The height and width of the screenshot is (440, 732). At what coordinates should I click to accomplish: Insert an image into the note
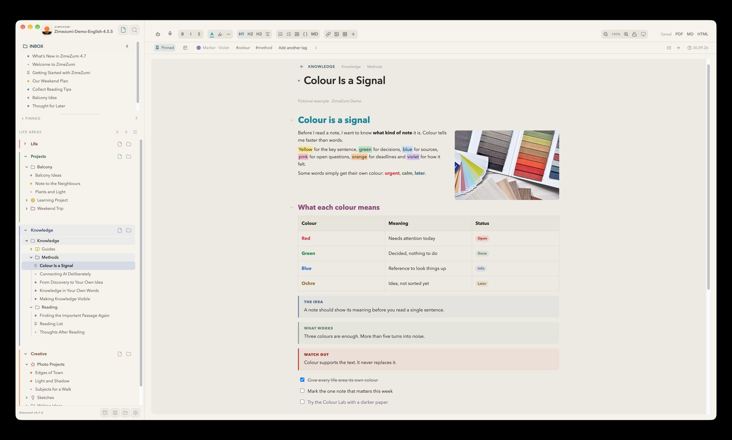(x=337, y=34)
